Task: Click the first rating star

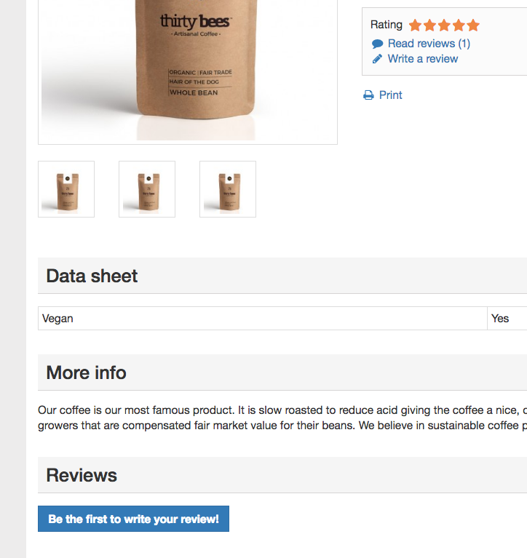Action: click(415, 25)
